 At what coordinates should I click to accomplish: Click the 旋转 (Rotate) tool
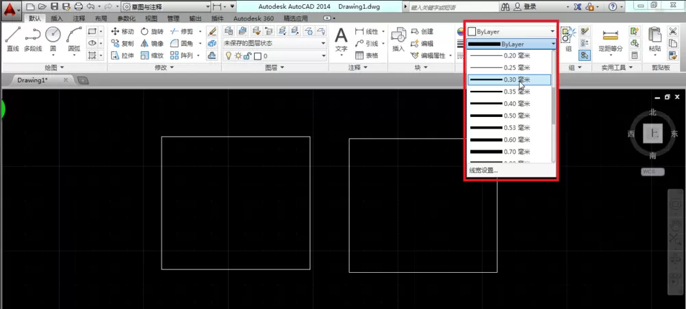[152, 31]
